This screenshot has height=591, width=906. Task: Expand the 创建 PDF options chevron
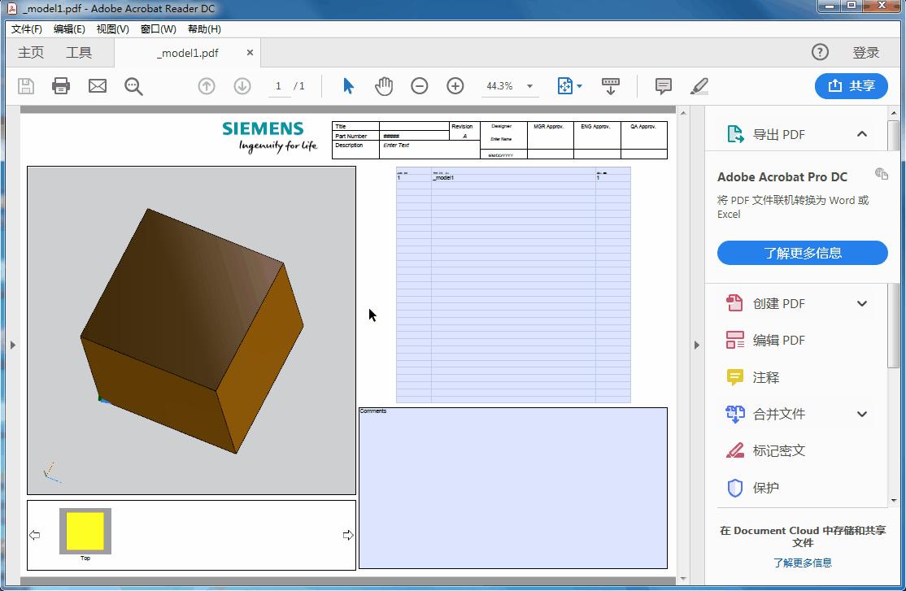[x=861, y=303]
